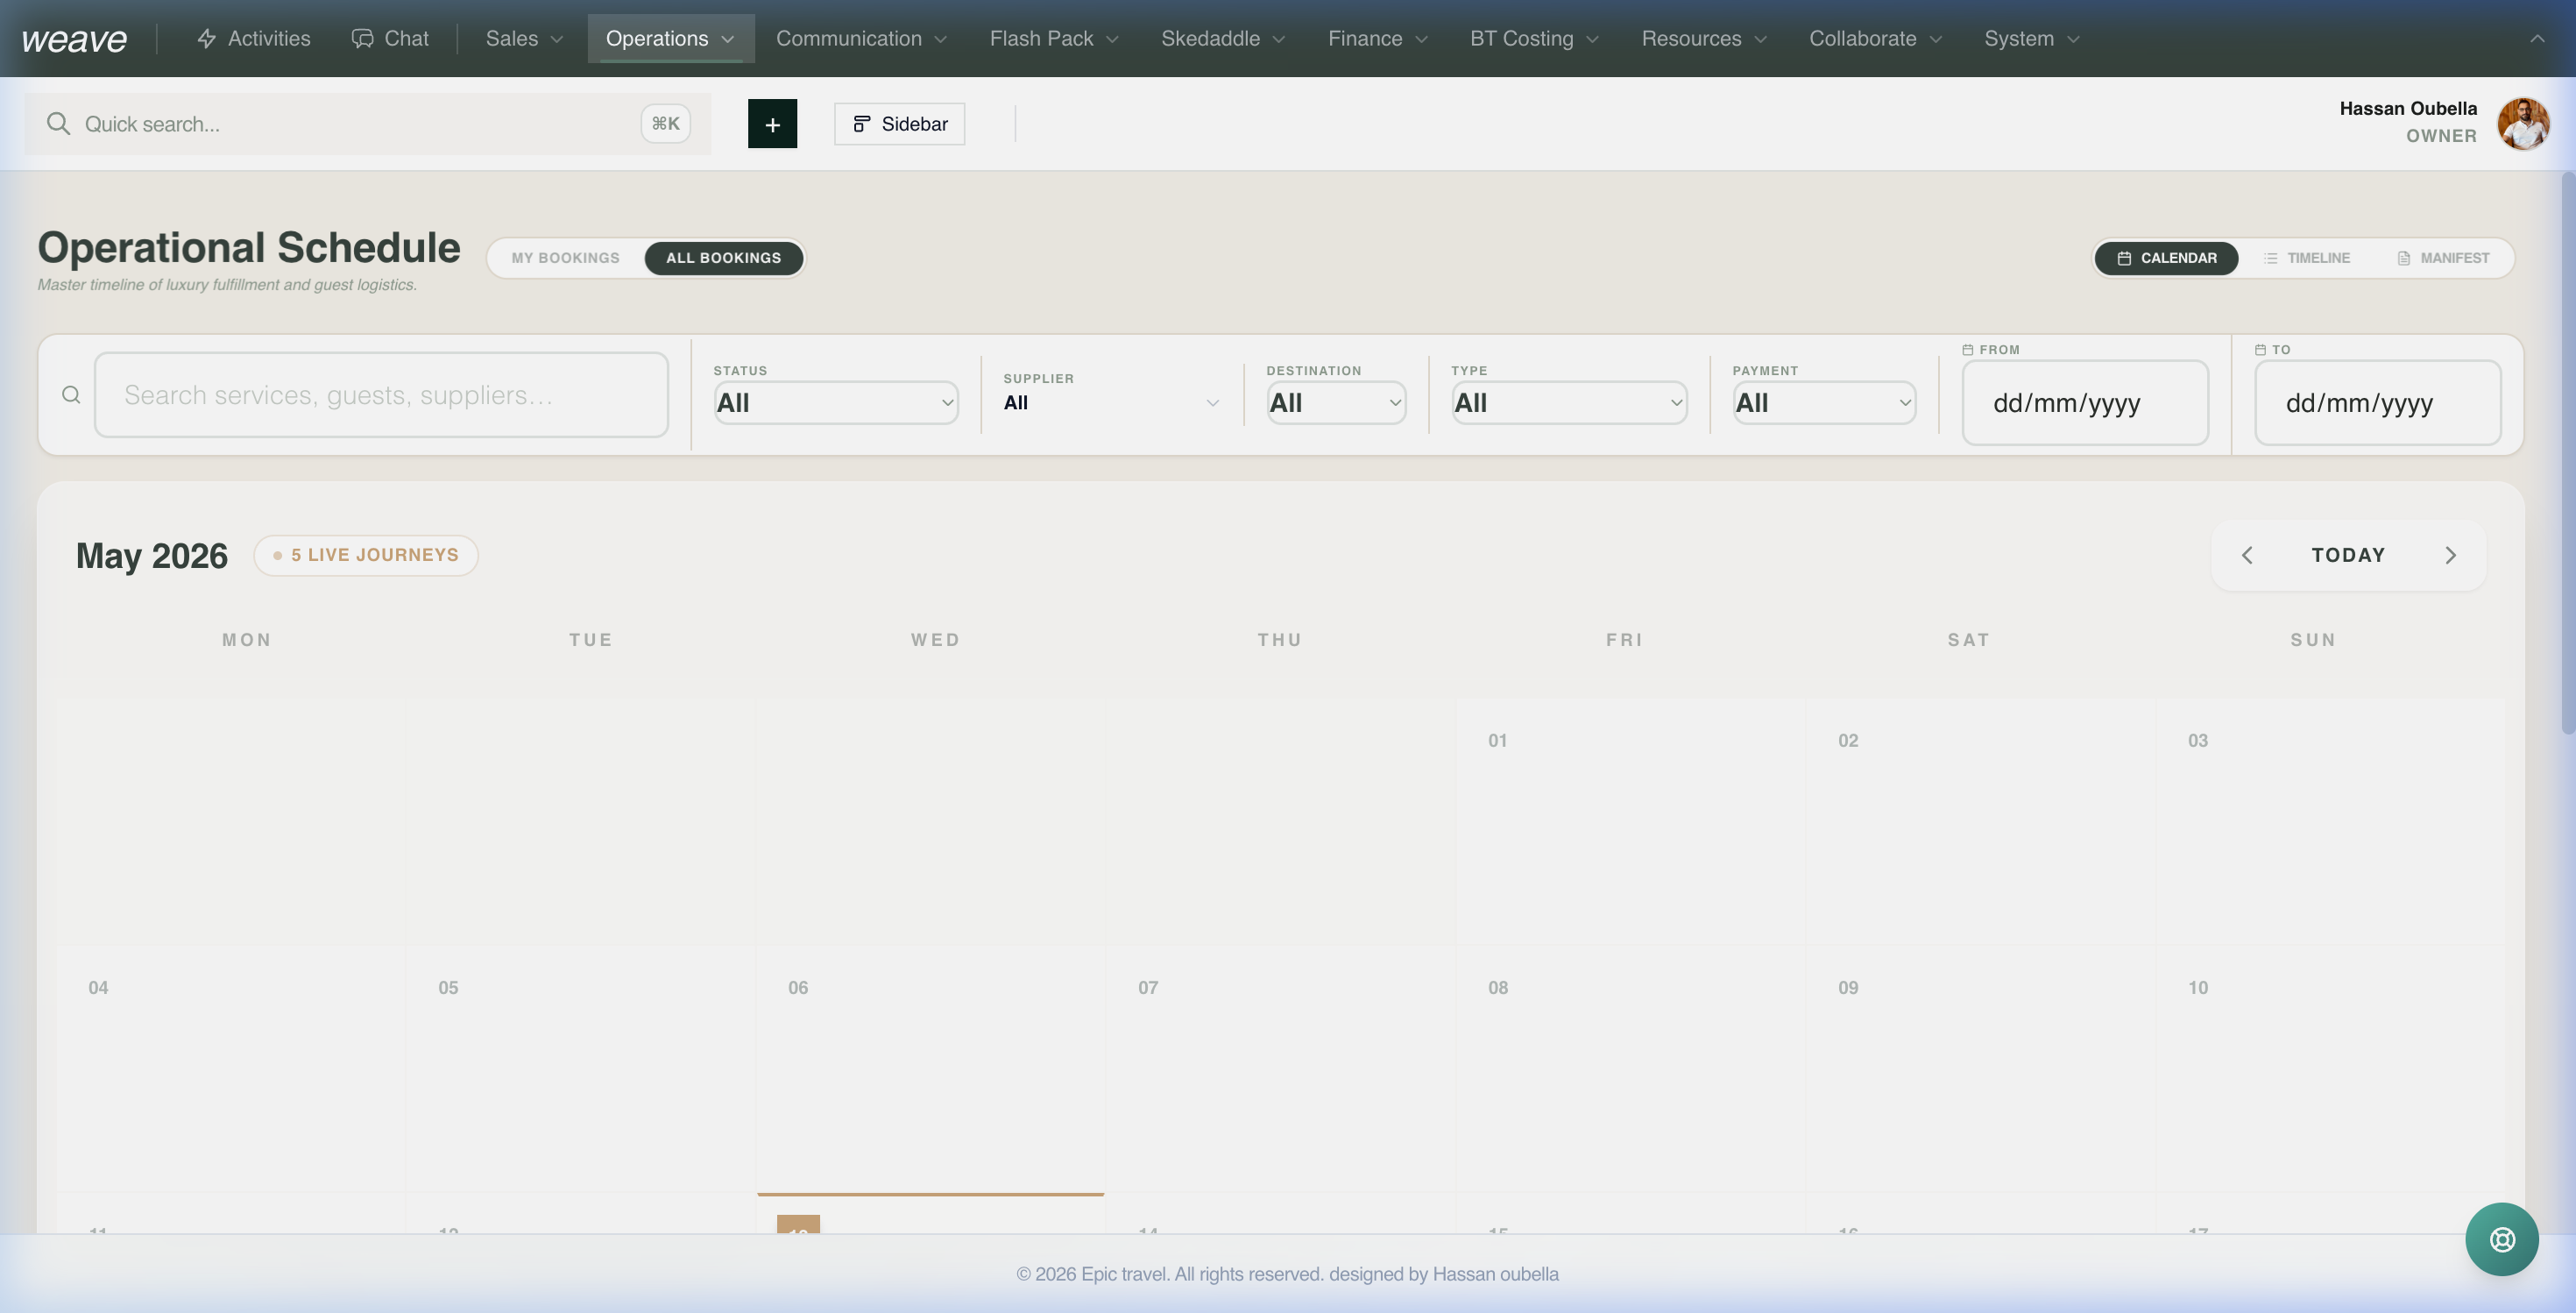Select calendar day 09
2576x1313 pixels.
[1980, 1069]
